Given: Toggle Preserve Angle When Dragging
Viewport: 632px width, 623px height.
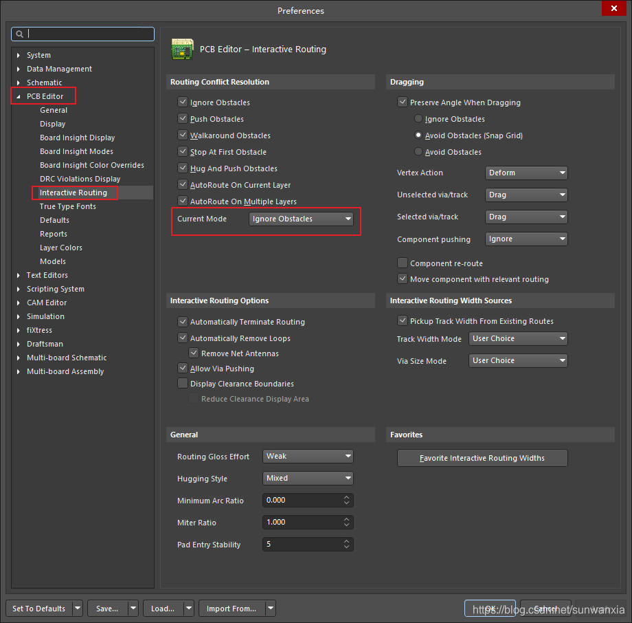Looking at the screenshot, I should pos(403,102).
